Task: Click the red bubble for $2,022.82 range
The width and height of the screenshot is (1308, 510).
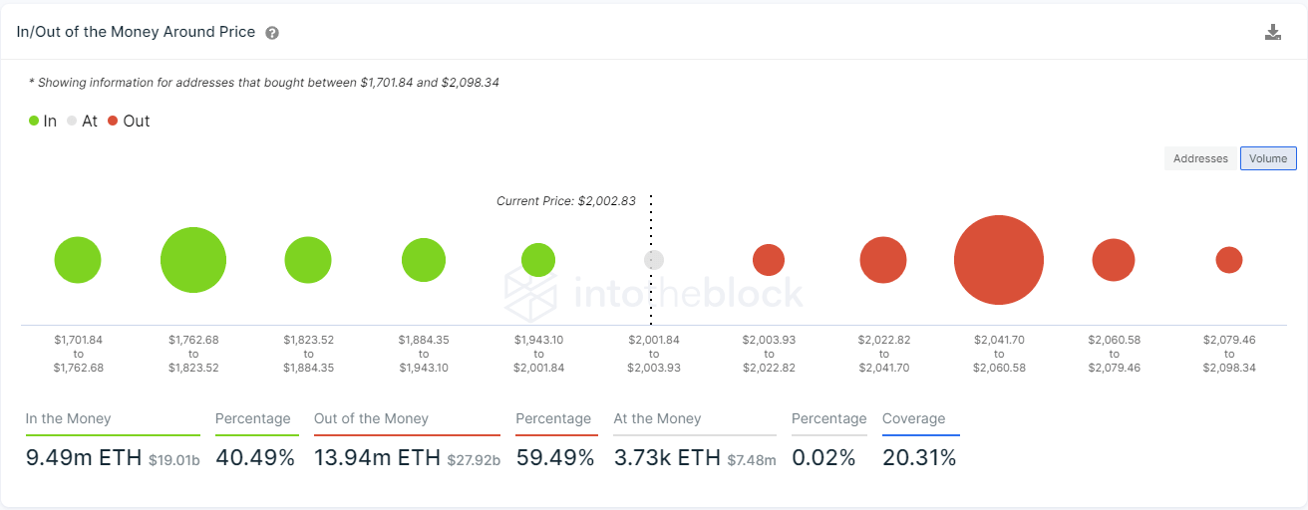Action: pyautogui.click(x=883, y=260)
